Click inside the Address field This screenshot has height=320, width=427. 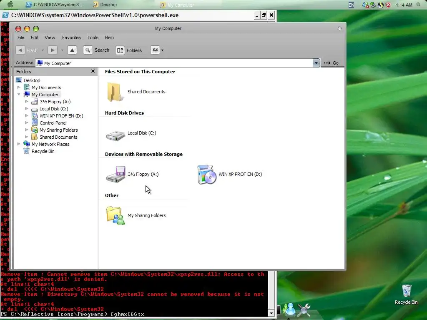pos(174,63)
